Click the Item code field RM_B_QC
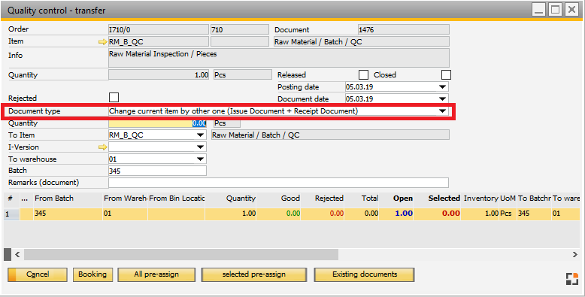 (159, 42)
